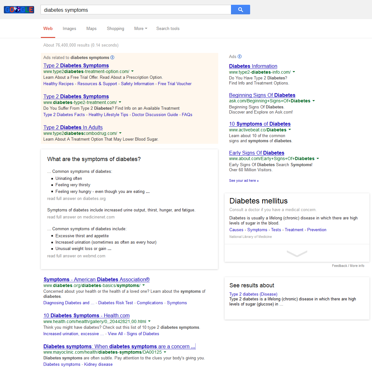Open 'Type 2 Diabetes Facts' sitelink
Screen dimensions: 372x368
pos(64,115)
